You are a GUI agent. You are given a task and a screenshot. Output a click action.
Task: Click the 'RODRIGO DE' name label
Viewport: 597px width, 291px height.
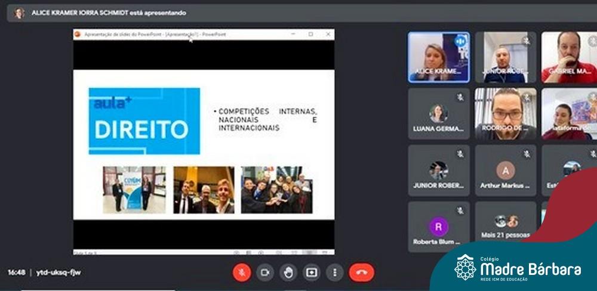coord(504,128)
